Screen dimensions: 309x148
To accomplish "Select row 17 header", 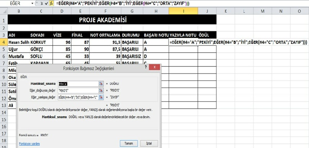I will [x=4, y=134].
